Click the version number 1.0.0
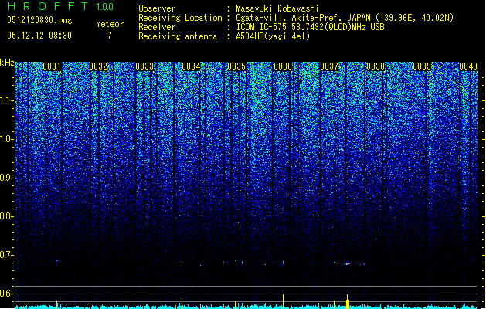The image size is (486, 309). click(x=105, y=6)
